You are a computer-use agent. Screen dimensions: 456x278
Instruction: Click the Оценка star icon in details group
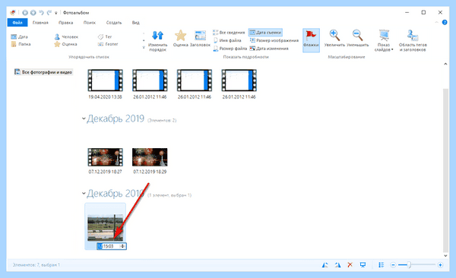point(180,36)
